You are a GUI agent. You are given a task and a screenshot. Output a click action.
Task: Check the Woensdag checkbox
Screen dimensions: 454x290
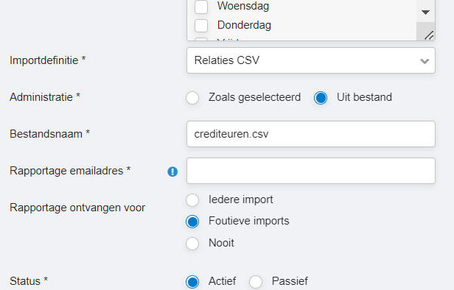(201, 7)
